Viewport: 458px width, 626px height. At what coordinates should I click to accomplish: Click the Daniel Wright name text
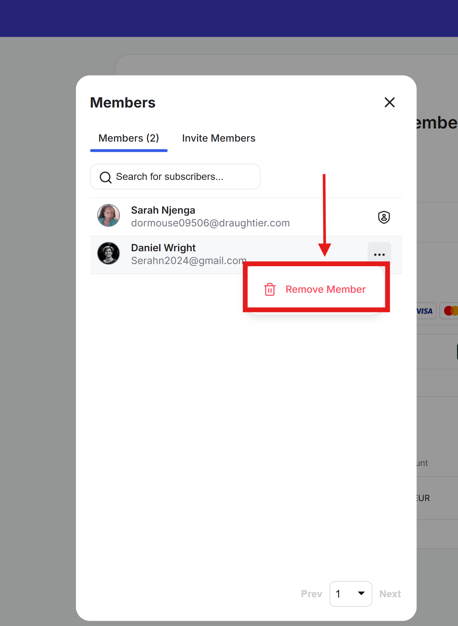(163, 248)
